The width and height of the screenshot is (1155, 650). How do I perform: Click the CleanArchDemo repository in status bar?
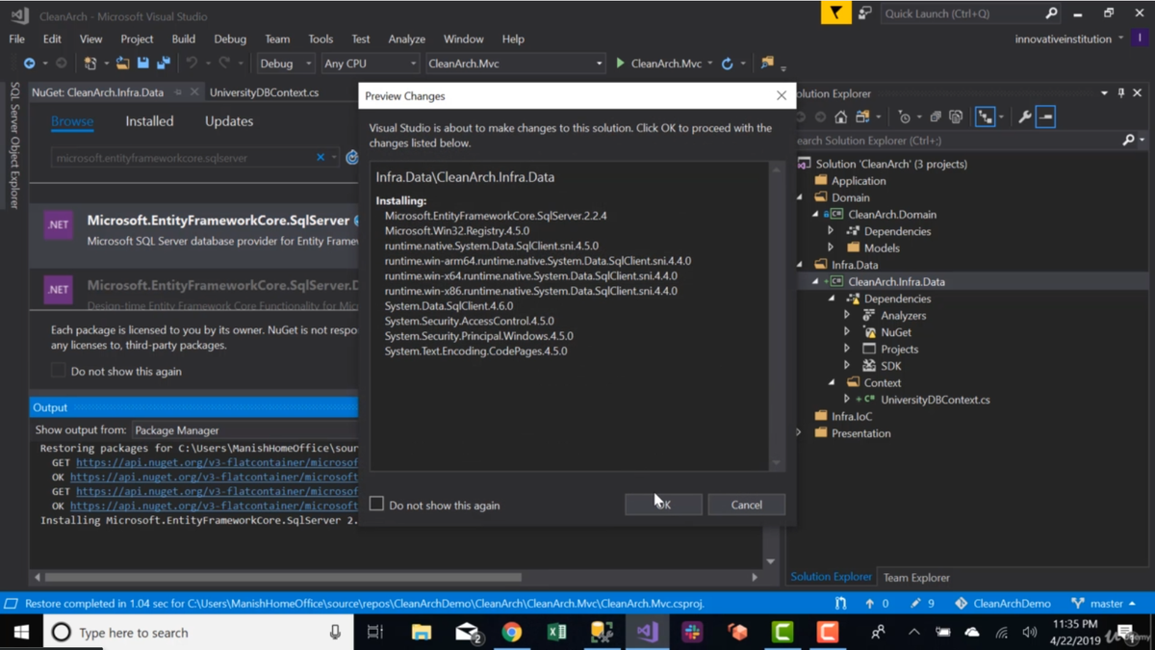[x=1002, y=604]
